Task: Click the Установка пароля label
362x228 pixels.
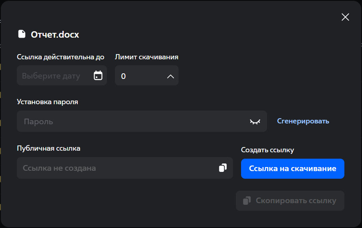Action: click(x=47, y=102)
